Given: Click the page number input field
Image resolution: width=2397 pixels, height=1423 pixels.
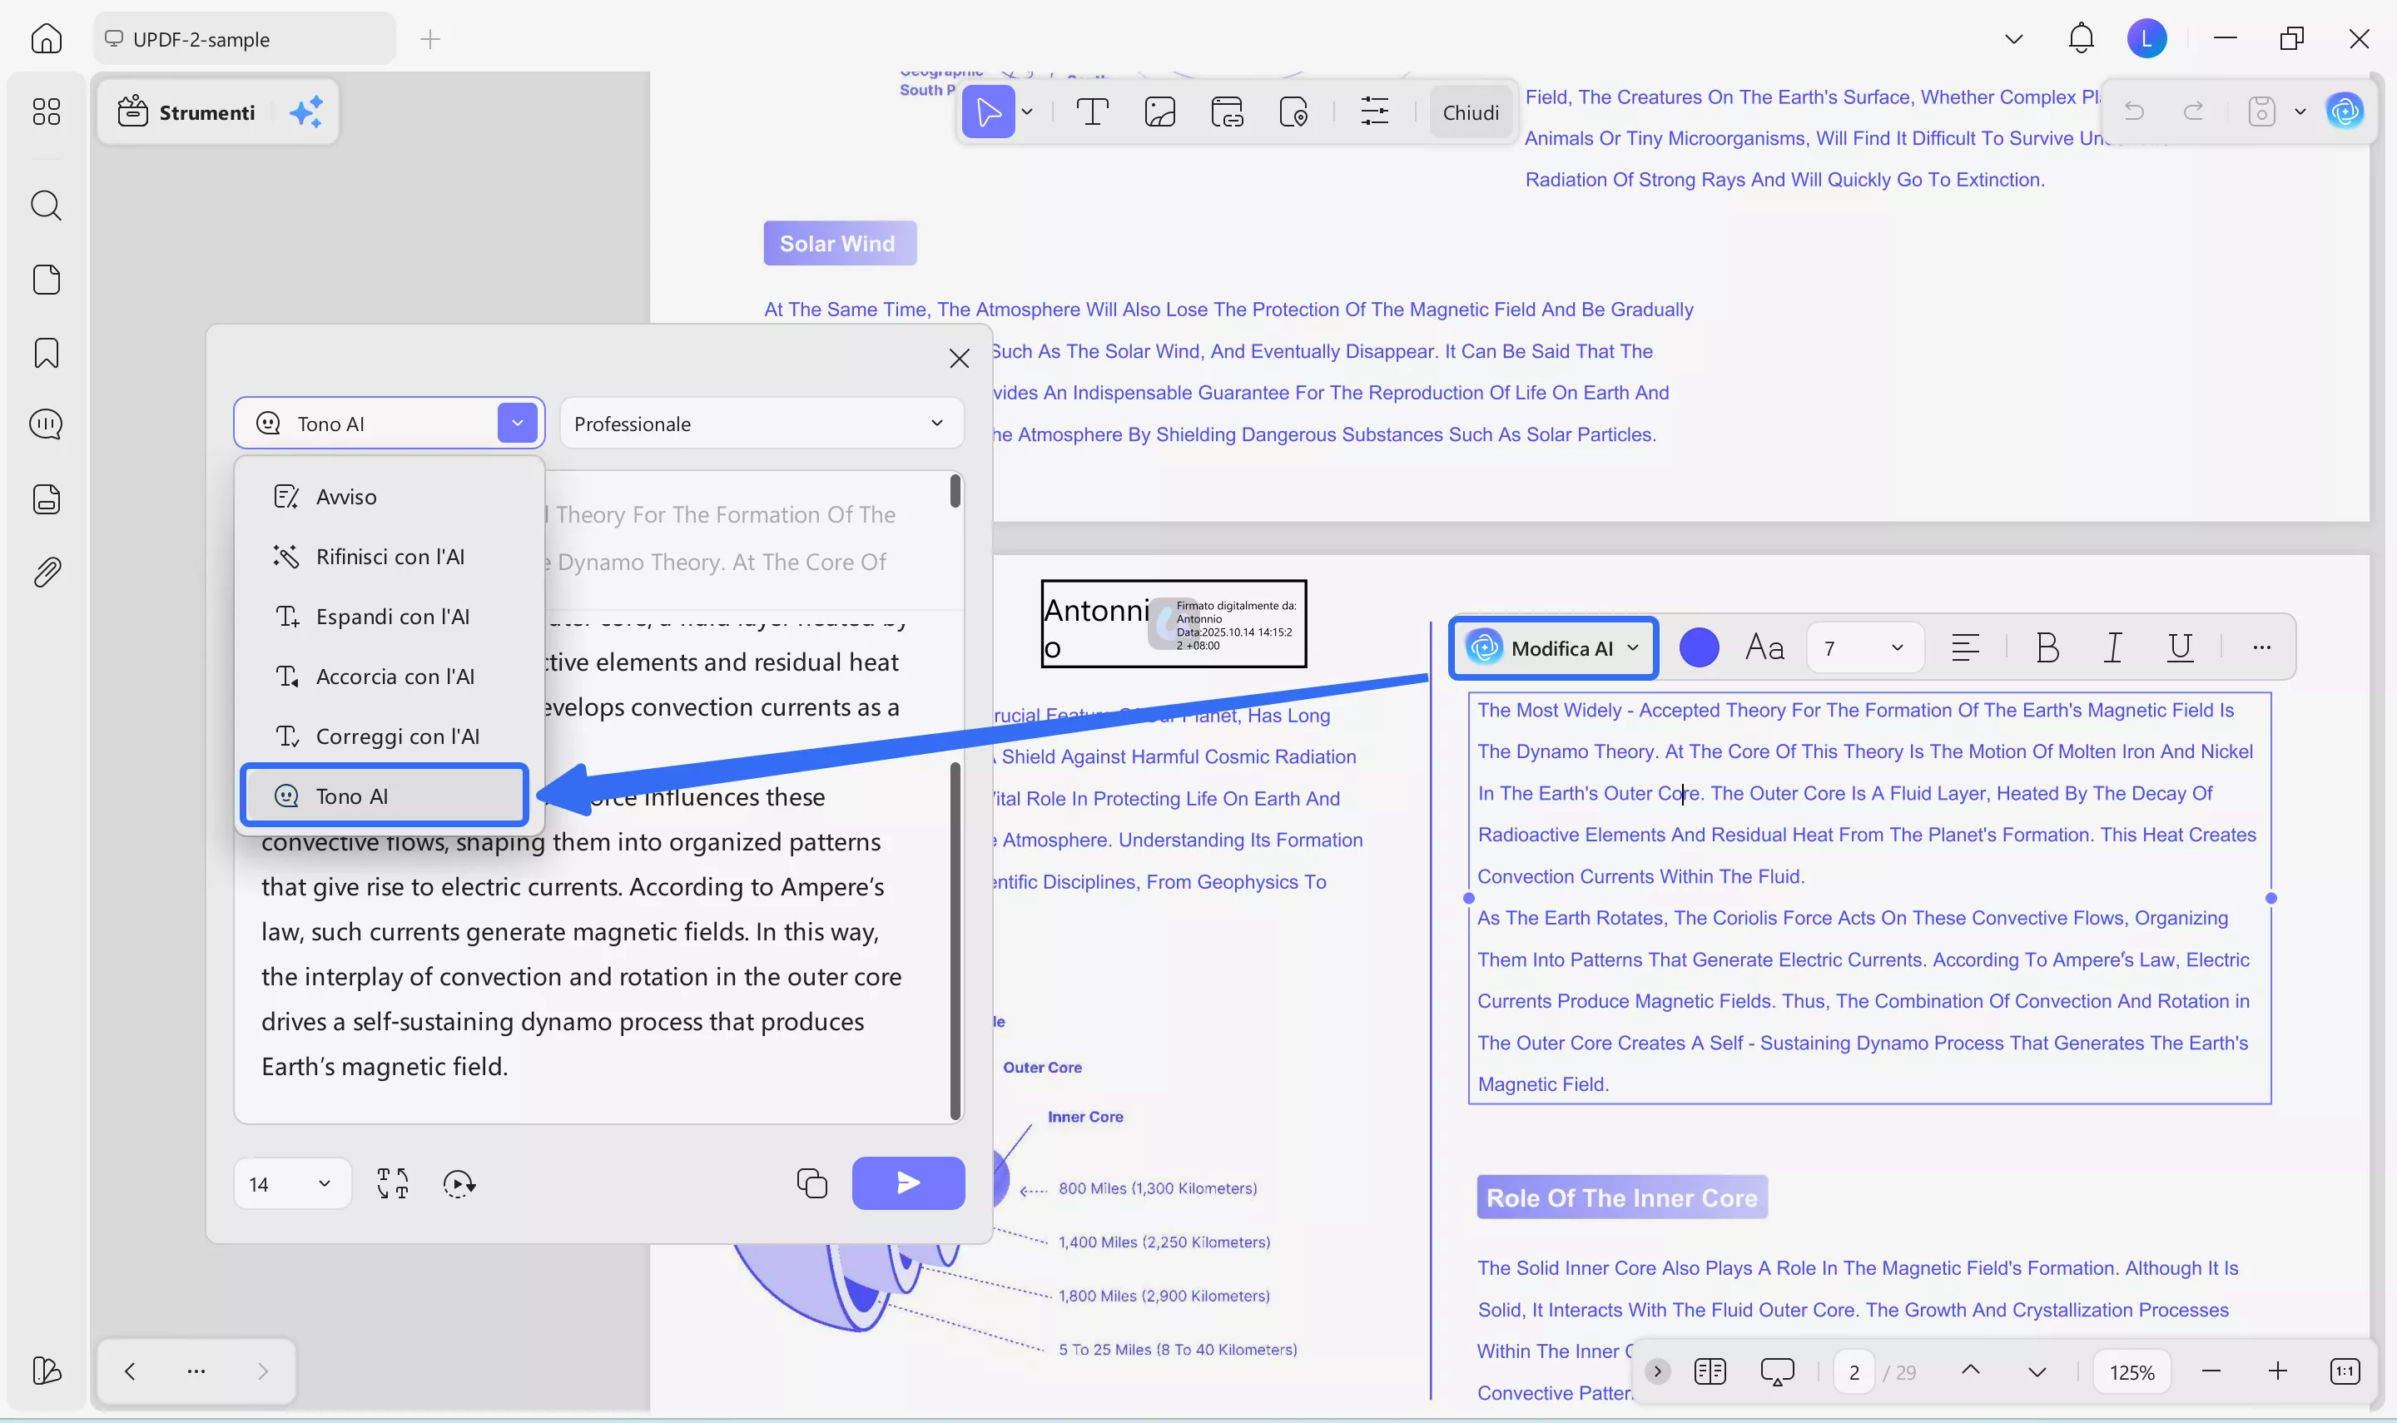Looking at the screenshot, I should point(1854,1371).
